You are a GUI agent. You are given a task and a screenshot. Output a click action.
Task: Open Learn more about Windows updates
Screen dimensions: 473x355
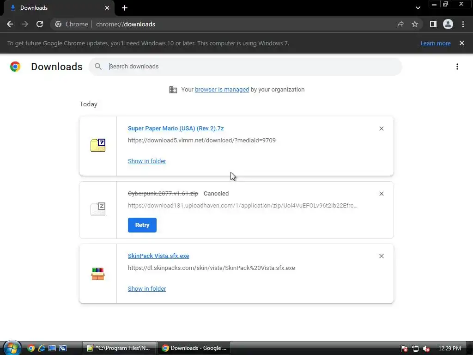[x=436, y=43]
